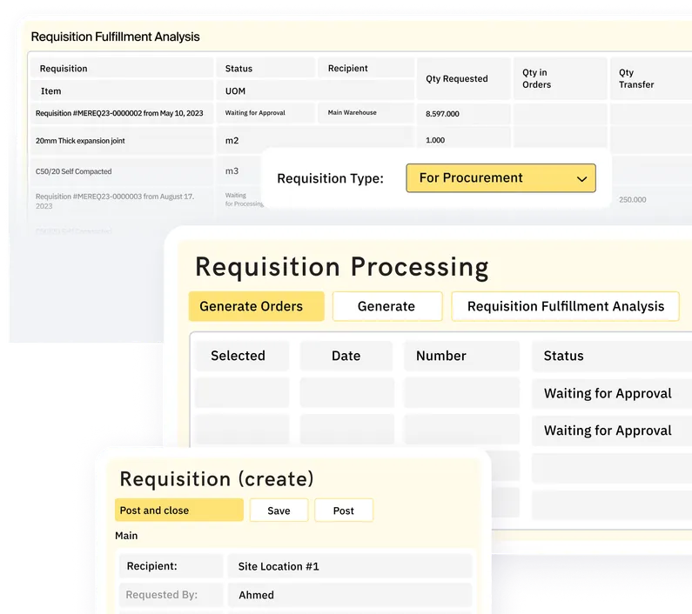Click the Qty Transfer column header
The width and height of the screenshot is (692, 614).
pos(651,78)
